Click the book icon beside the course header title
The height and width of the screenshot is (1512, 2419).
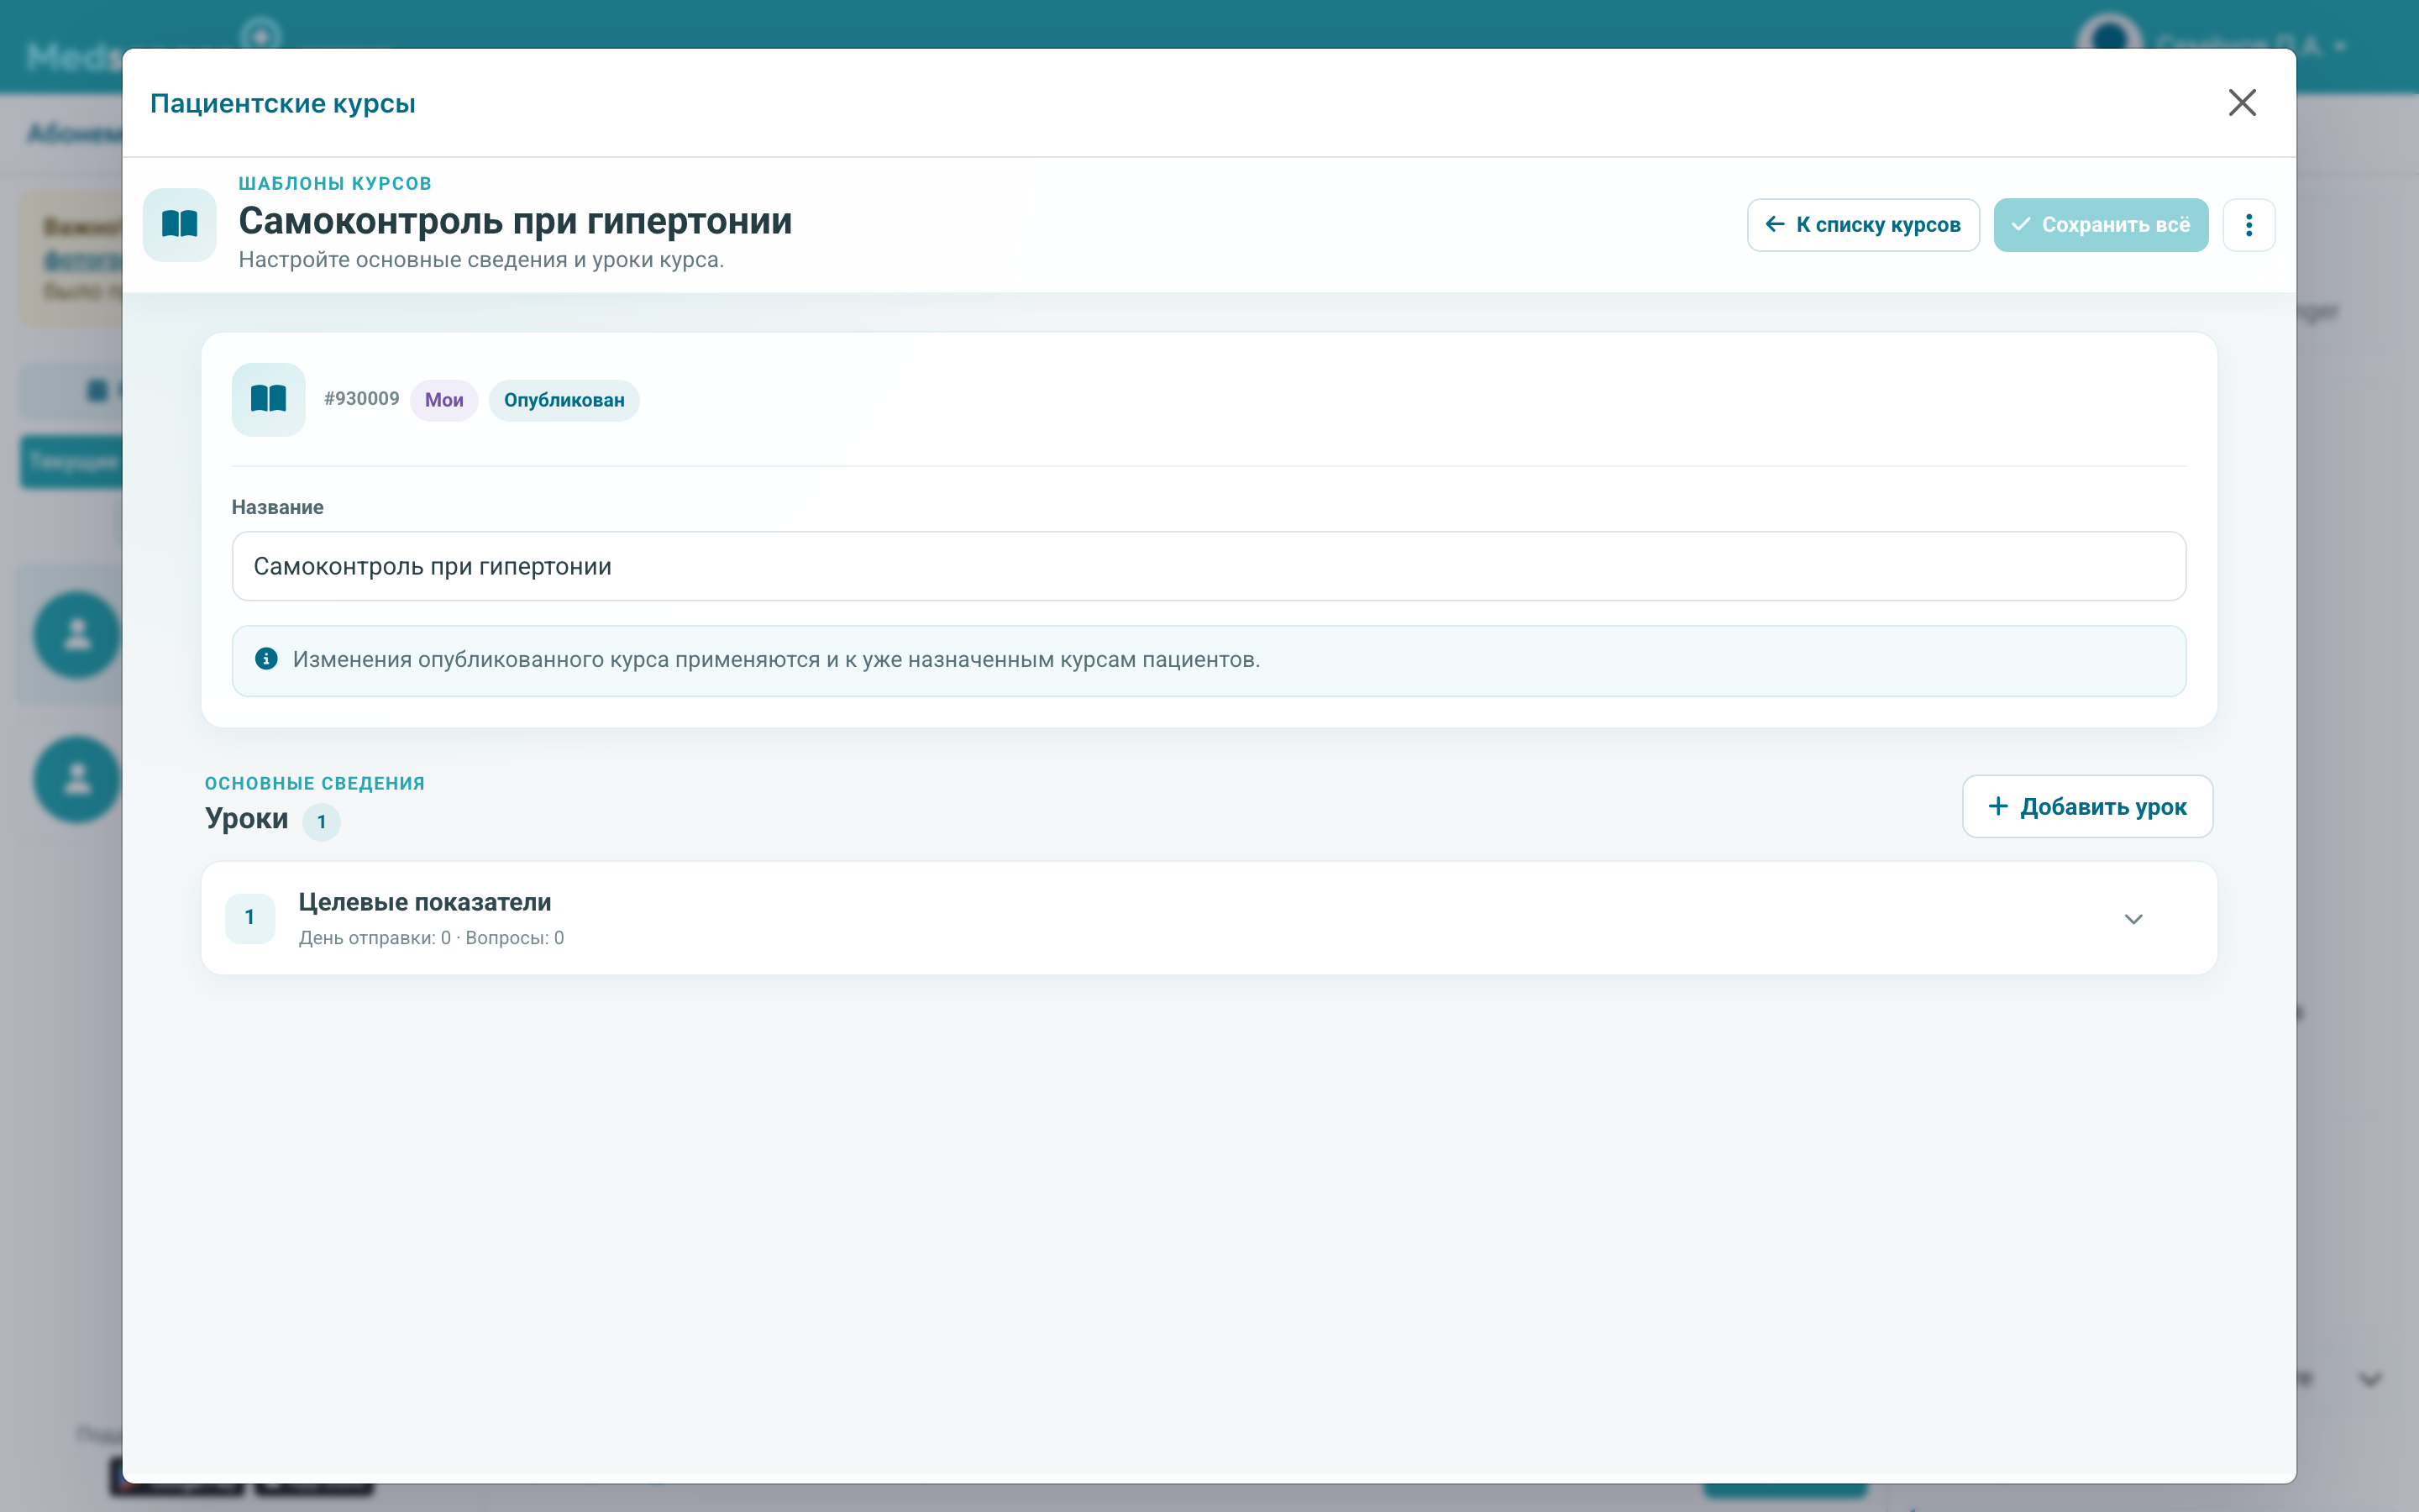click(180, 224)
